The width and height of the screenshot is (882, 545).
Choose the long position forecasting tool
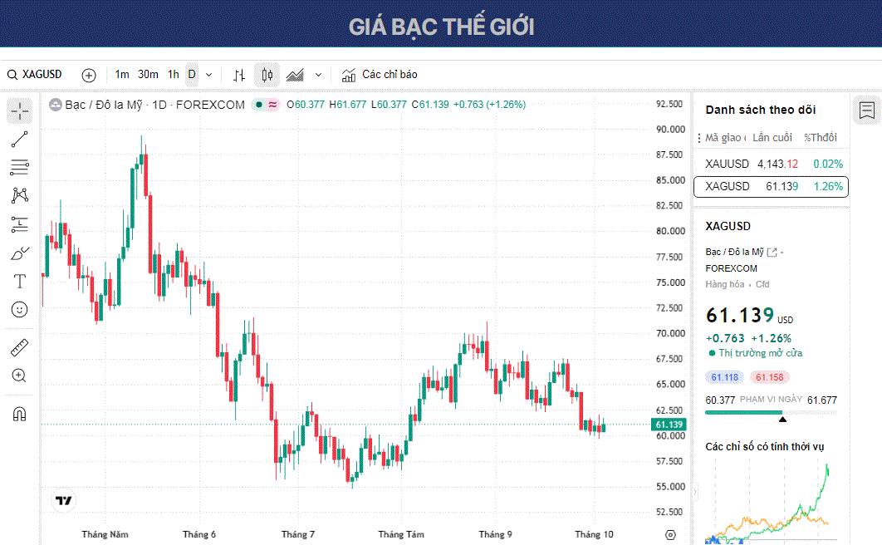(x=20, y=224)
